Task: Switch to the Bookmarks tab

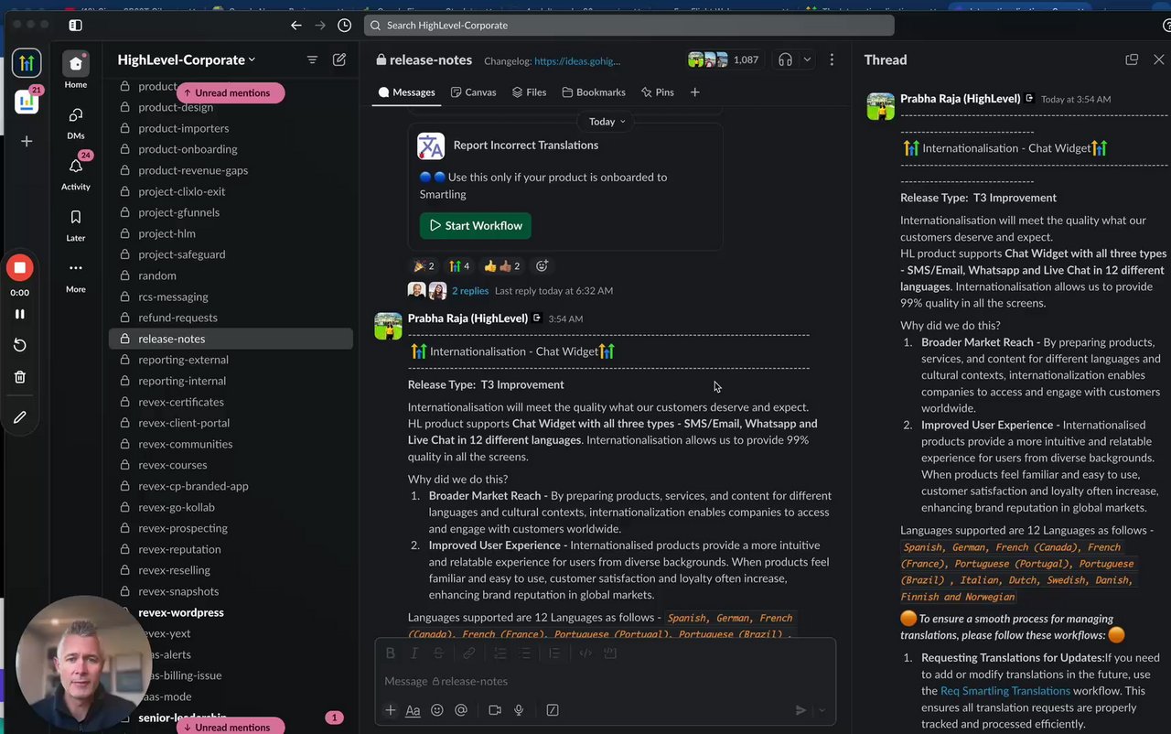Action: [x=594, y=92]
